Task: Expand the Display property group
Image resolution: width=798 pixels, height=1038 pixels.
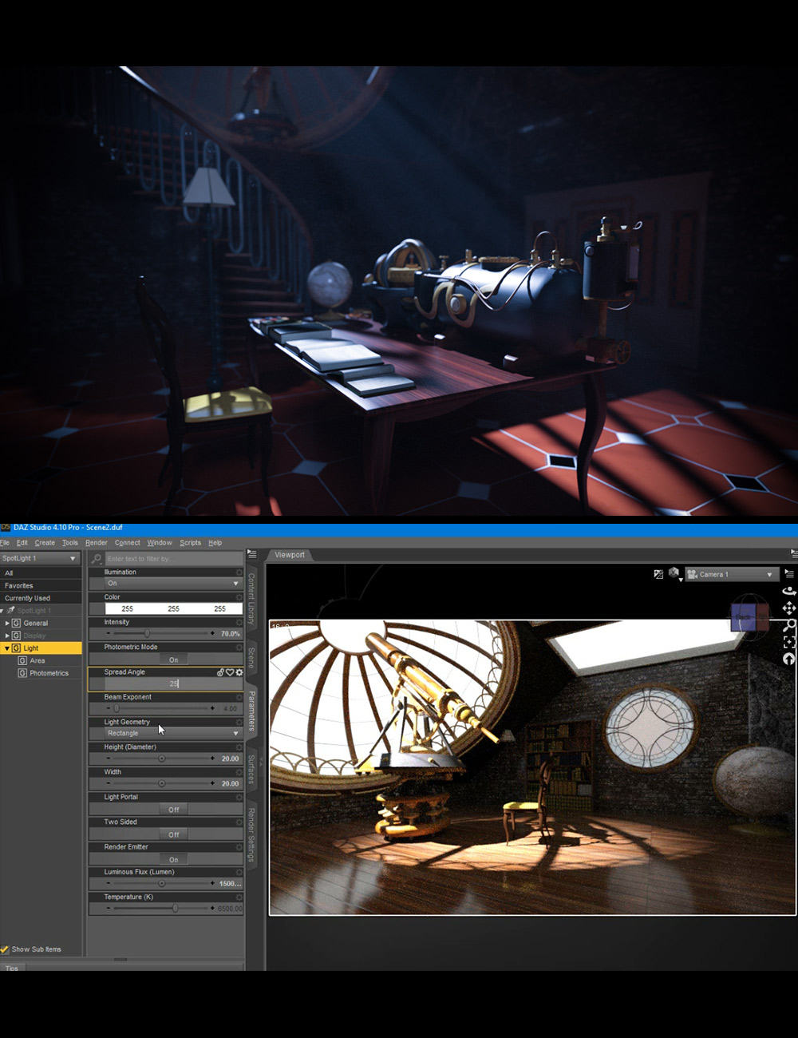Action: coord(7,636)
